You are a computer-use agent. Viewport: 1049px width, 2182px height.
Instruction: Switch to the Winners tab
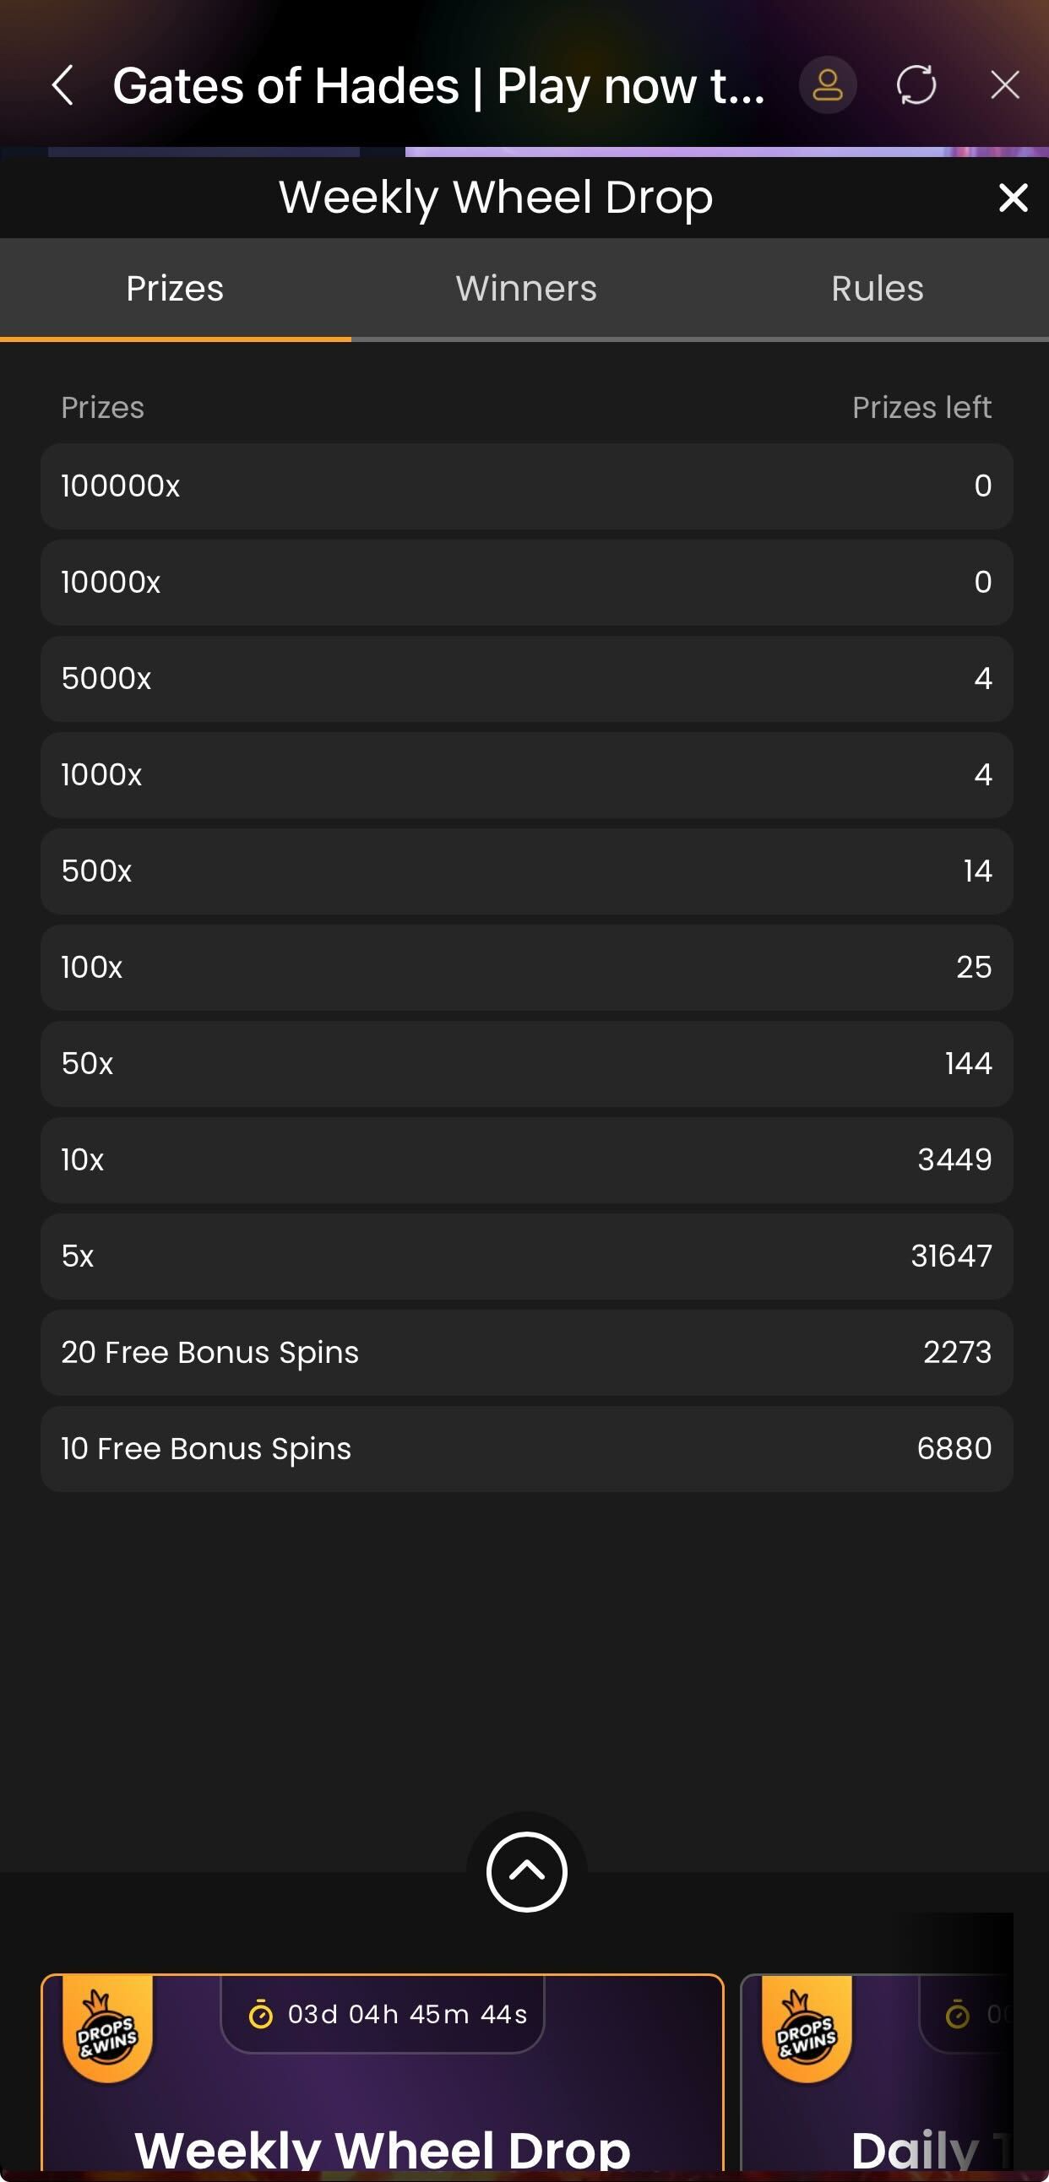pos(526,289)
